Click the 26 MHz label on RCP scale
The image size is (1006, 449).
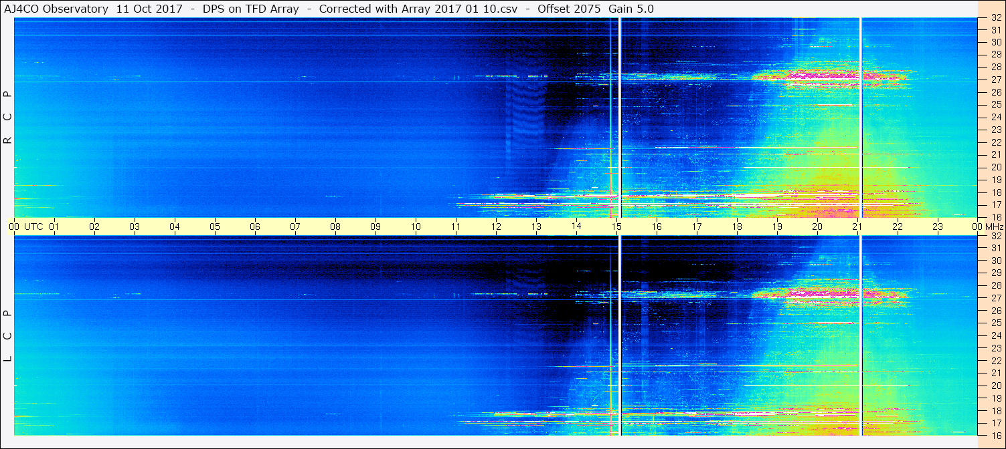pos(996,92)
